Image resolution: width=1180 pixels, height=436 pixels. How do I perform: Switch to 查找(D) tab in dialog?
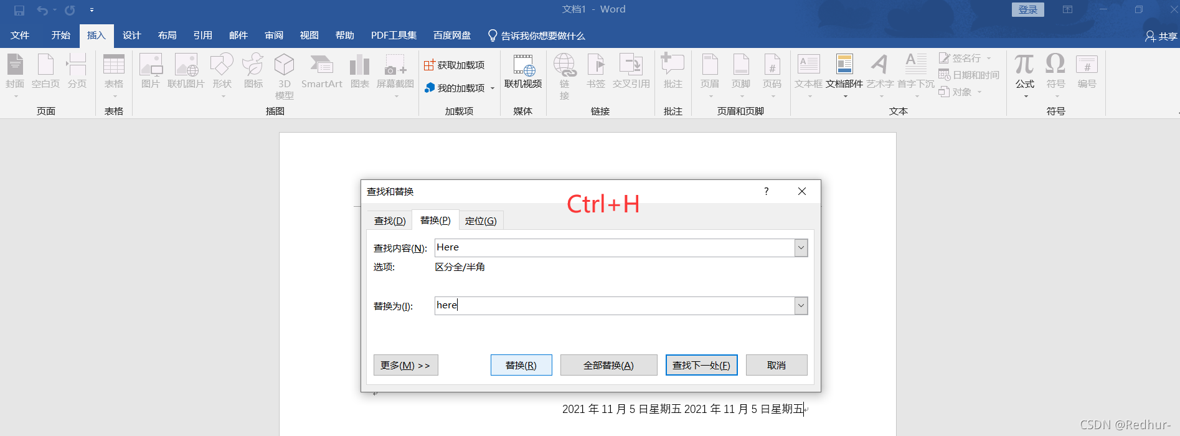pyautogui.click(x=390, y=221)
